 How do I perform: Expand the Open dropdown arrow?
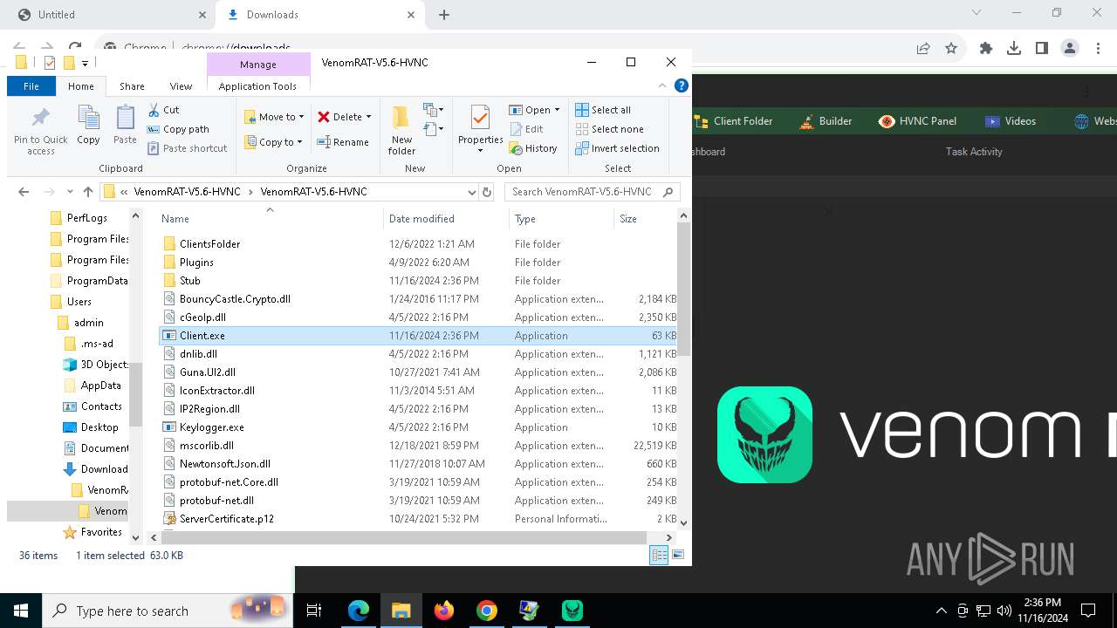click(557, 110)
